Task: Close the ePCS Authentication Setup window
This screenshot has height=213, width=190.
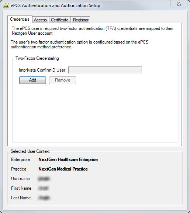Action: pos(179,4)
